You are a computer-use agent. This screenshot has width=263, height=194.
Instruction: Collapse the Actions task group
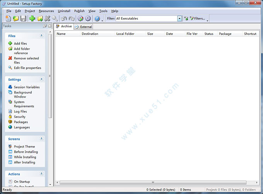point(42,174)
